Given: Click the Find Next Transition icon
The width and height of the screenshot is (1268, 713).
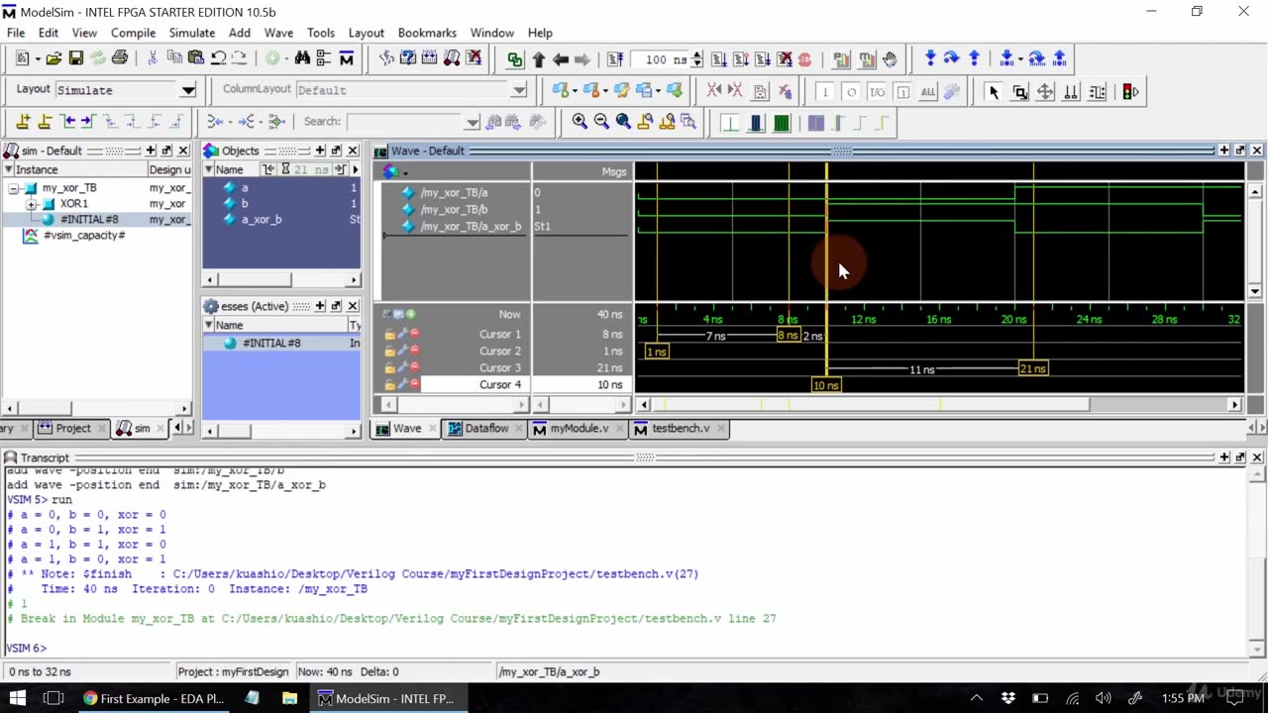Looking at the screenshot, I should click(x=87, y=122).
